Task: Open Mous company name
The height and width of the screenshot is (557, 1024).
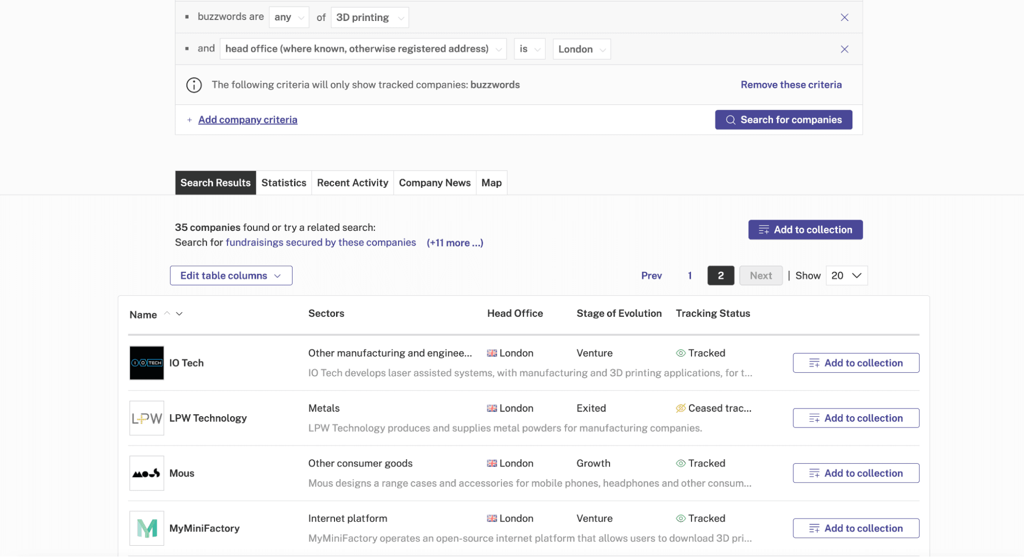Action: click(182, 473)
